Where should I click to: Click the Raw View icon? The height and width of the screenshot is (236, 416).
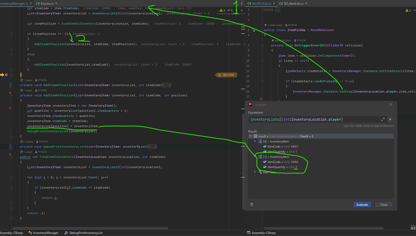[260, 172]
